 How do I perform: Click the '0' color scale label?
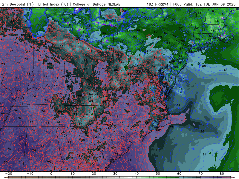coord(51,174)
